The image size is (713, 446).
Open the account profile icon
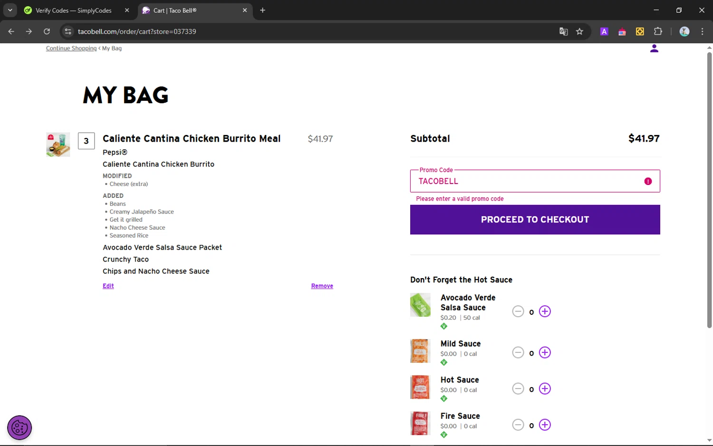[x=654, y=48]
